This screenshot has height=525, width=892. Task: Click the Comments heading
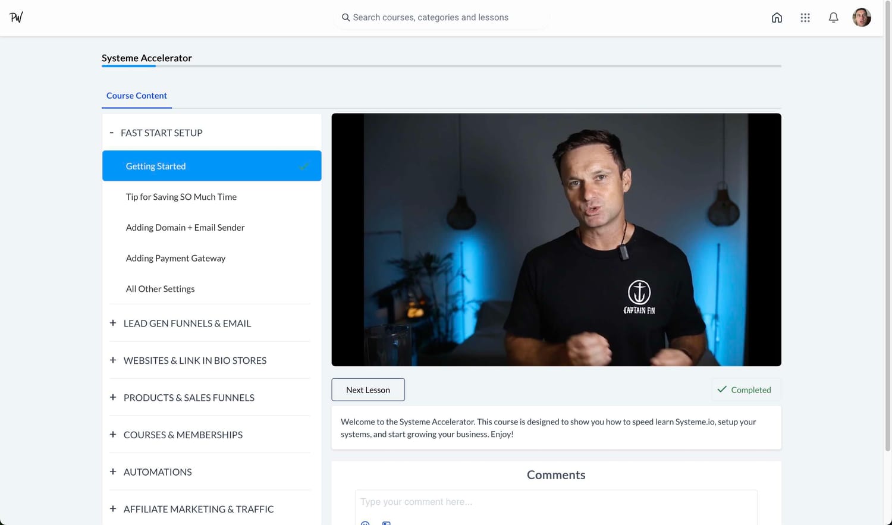click(556, 474)
